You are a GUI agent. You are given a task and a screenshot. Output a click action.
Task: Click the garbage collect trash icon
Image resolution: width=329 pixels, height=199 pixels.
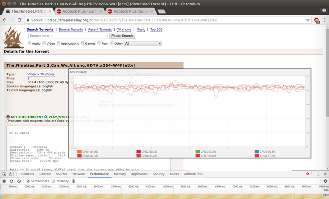click(x=73, y=181)
